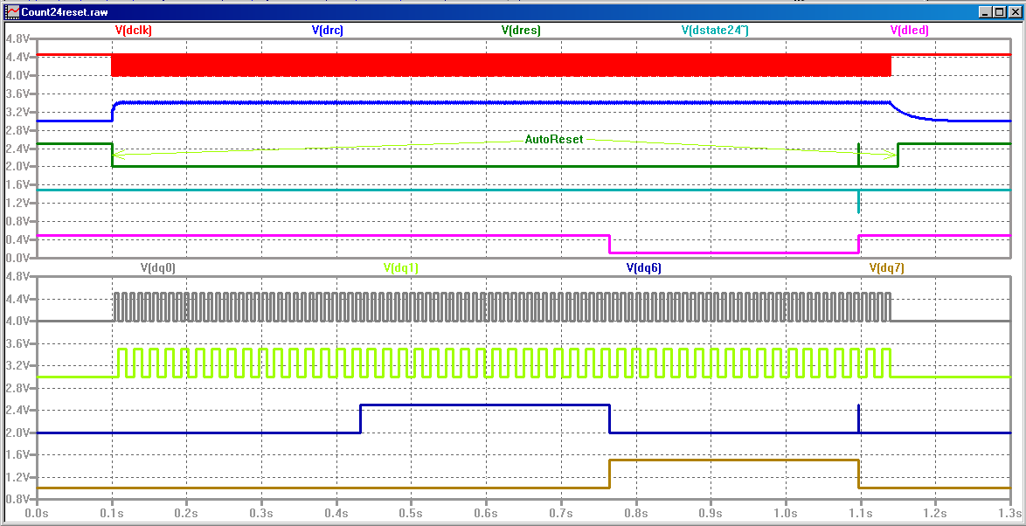Click the 0.3s time axis label
This screenshot has height=526, width=1026.
click(x=261, y=512)
